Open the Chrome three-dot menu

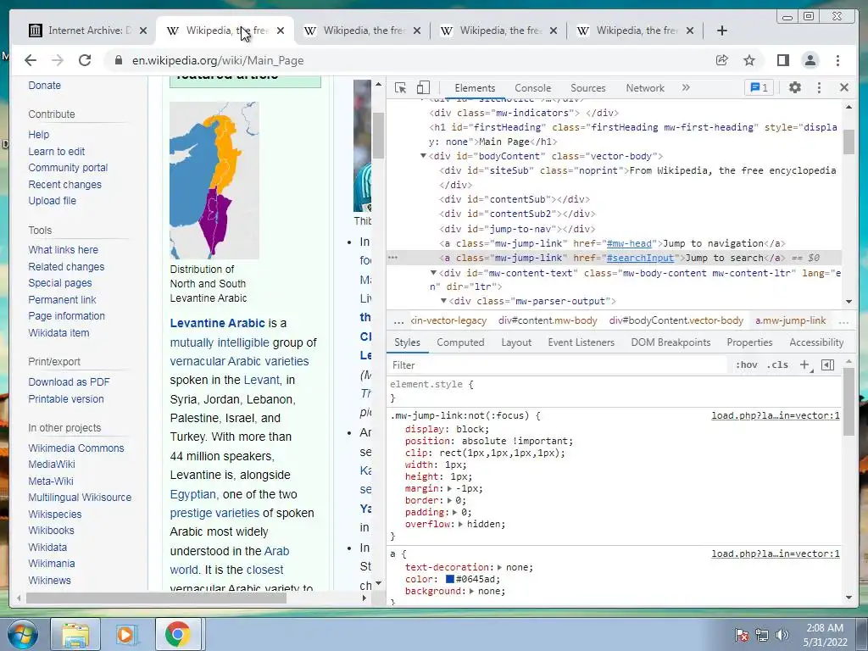pyautogui.click(x=837, y=60)
